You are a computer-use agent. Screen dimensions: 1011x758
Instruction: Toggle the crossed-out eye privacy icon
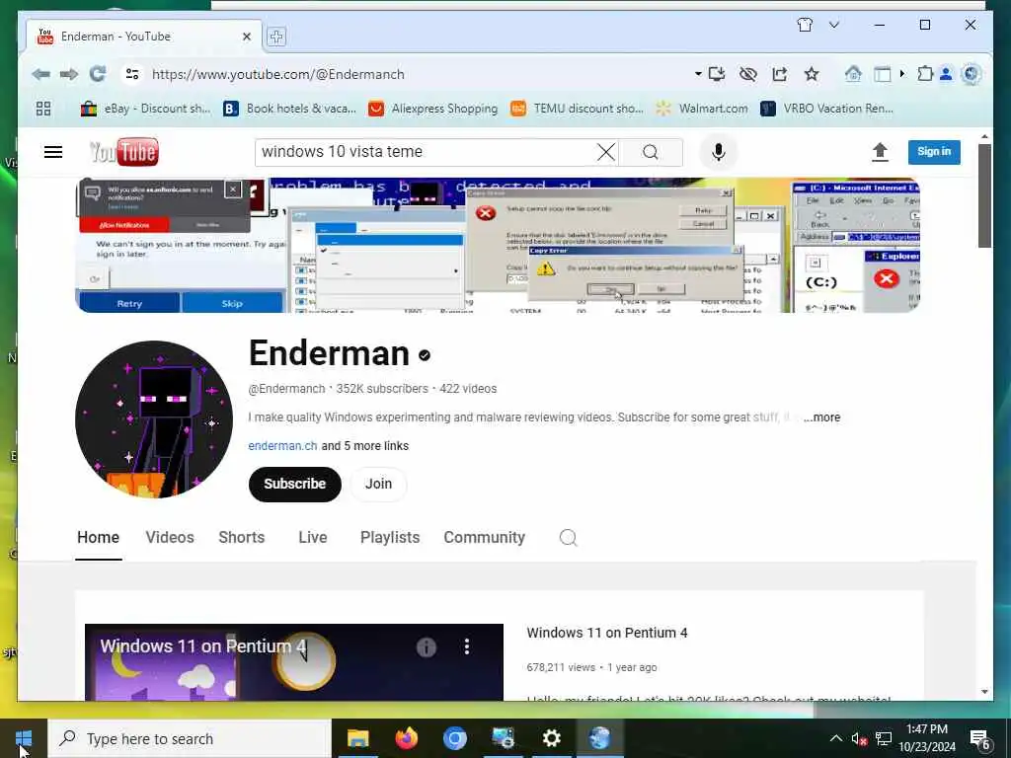pyautogui.click(x=748, y=74)
